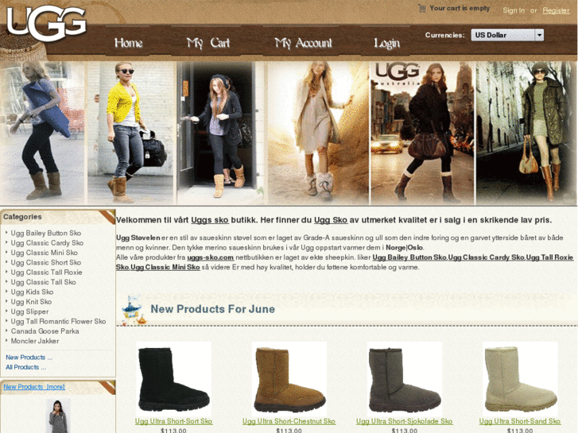Open Ugg Ultra Short-Sjokolade Sko product
Image resolution: width=578 pixels, height=433 pixels.
[405, 421]
